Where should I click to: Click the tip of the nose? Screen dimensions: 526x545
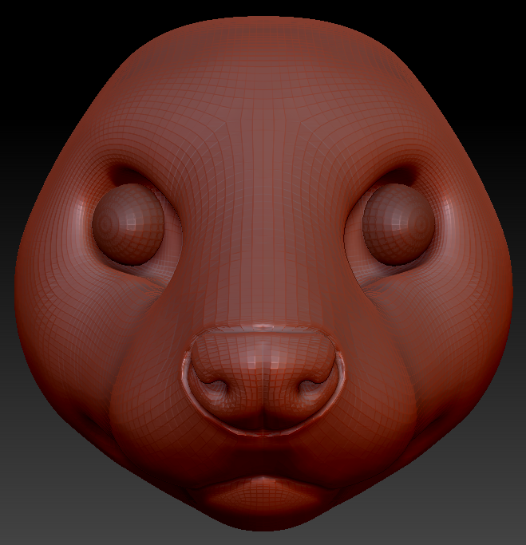point(264,367)
